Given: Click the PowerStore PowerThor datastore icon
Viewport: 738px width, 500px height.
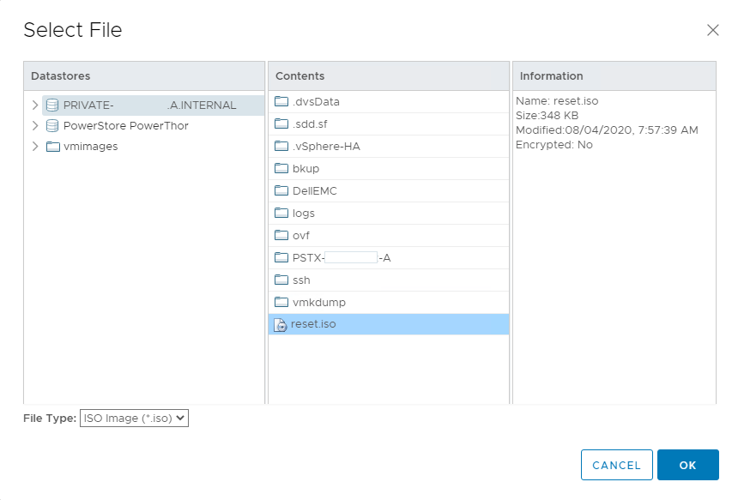Looking at the screenshot, I should tap(51, 126).
